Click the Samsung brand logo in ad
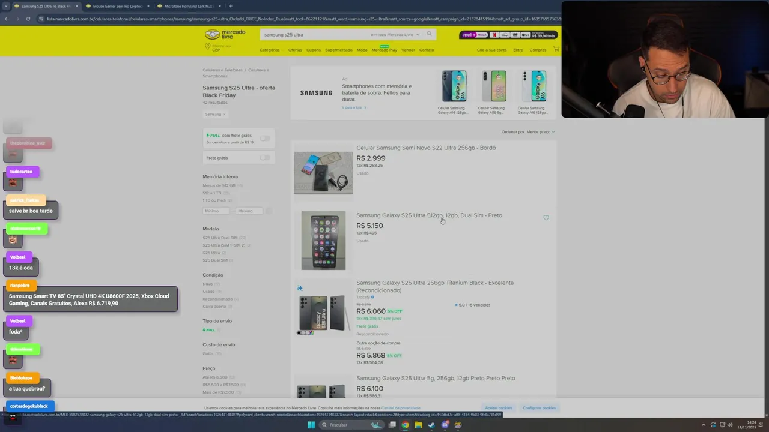The height and width of the screenshot is (432, 769). (316, 93)
